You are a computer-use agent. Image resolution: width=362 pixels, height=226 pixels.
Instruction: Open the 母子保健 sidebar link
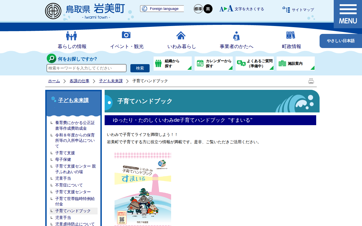coord(63,160)
